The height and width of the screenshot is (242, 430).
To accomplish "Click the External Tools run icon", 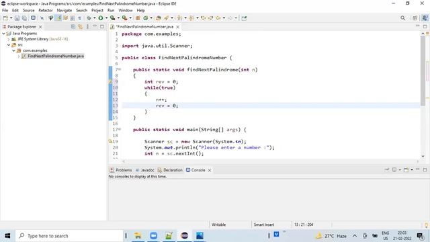I will click(124, 18).
